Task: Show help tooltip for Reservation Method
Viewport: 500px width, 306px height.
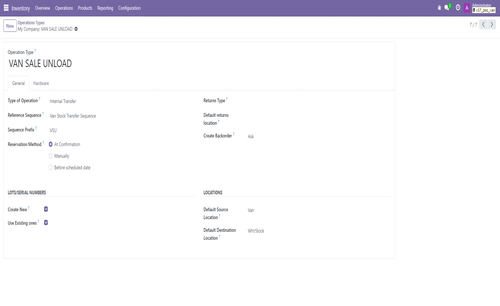Action: [x=43, y=143]
